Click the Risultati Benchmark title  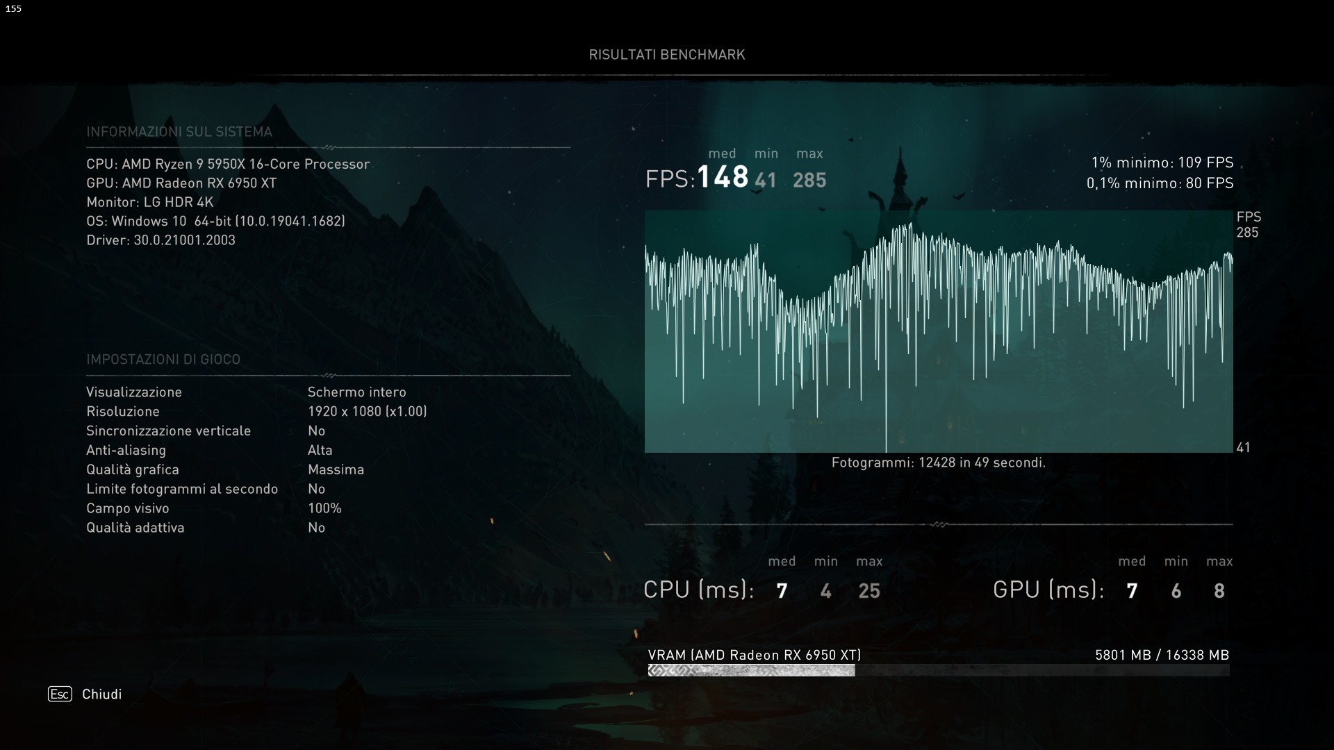click(x=666, y=55)
